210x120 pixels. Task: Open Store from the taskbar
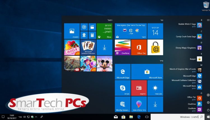click(x=123, y=117)
